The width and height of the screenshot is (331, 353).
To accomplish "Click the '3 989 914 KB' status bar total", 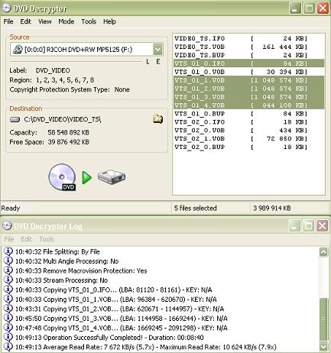I will pos(271,208).
